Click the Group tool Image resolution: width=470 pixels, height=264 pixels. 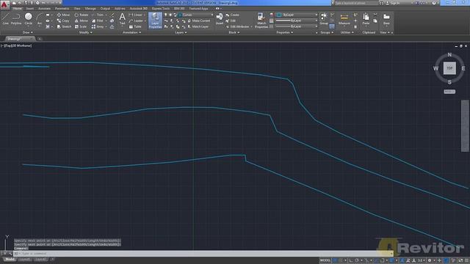pos(324,19)
